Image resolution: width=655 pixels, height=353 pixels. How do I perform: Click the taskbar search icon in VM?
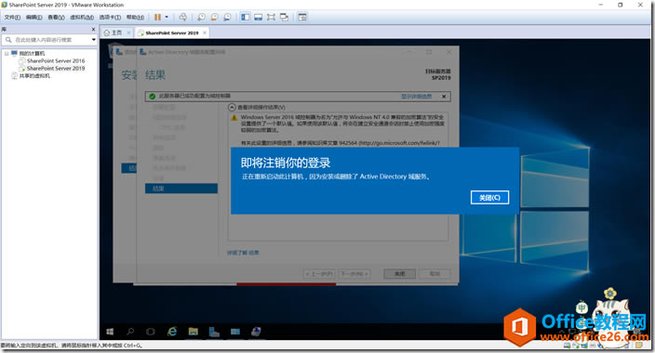tap(130, 332)
